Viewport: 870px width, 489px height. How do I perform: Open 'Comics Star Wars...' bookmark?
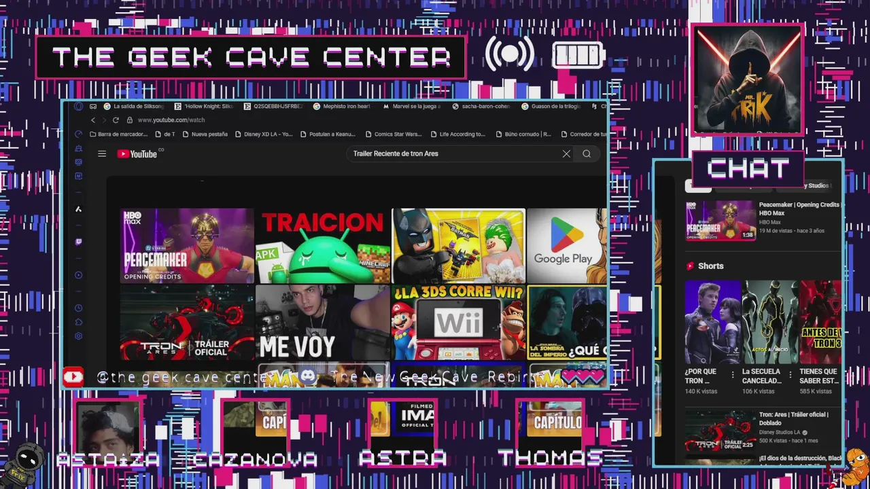393,134
